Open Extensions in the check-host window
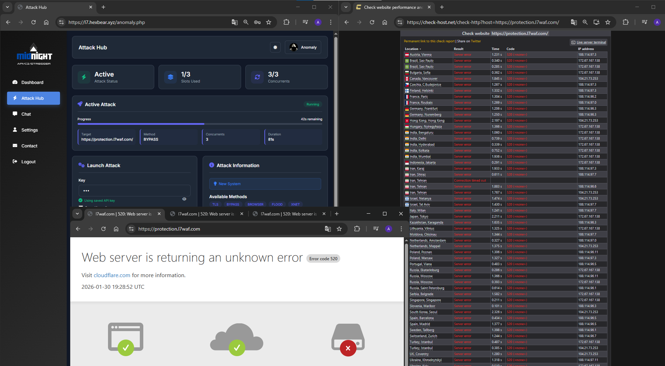Viewport: 665px width, 366px height. pyautogui.click(x=625, y=22)
